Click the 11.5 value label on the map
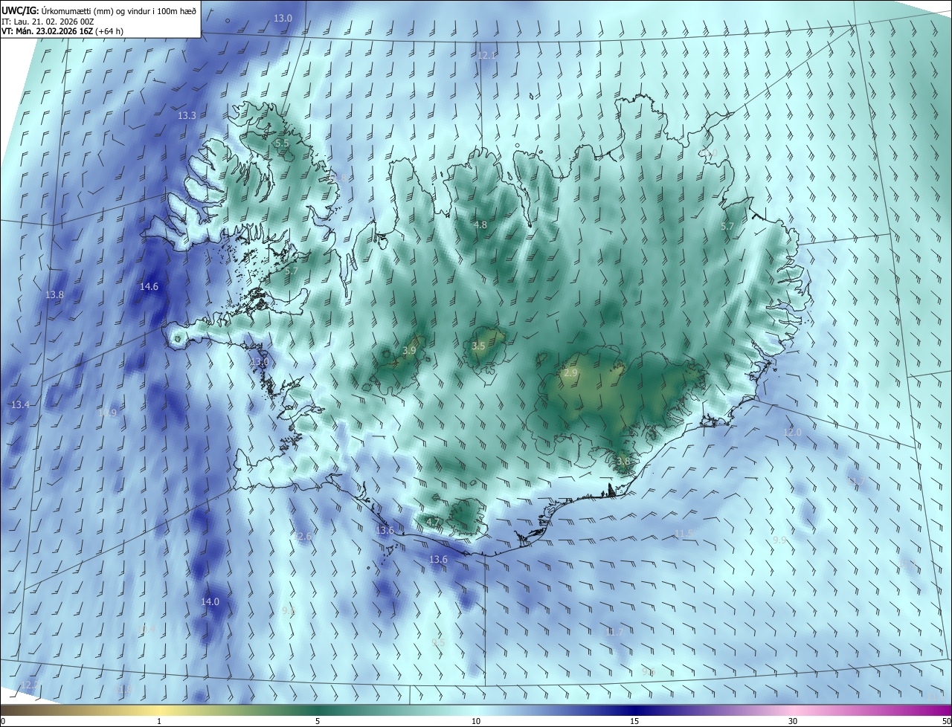 (x=684, y=534)
